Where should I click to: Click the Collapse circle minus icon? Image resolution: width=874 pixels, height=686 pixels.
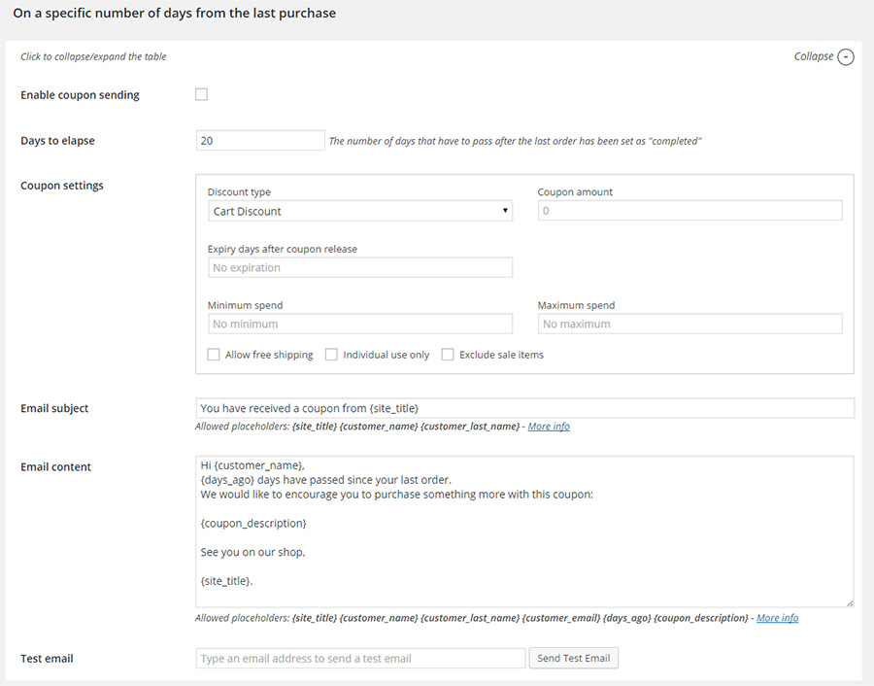[x=846, y=57]
